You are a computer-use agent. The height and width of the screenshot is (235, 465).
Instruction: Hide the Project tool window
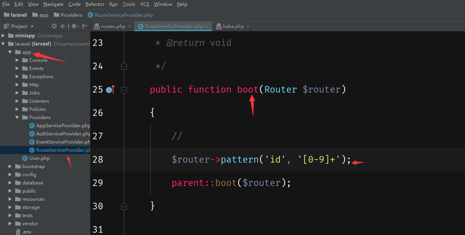click(85, 26)
